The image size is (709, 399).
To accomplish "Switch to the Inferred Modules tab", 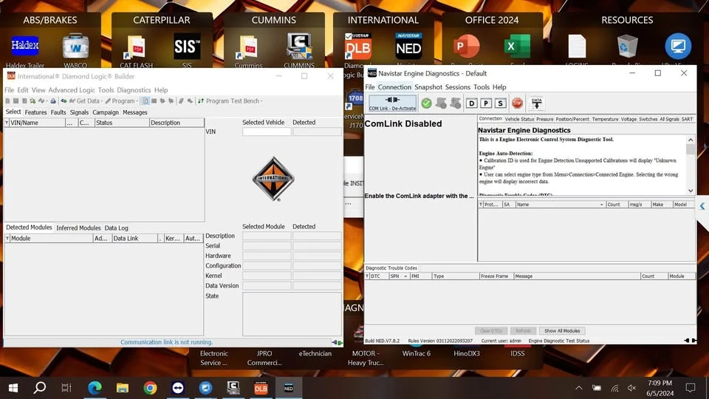I will click(78, 228).
